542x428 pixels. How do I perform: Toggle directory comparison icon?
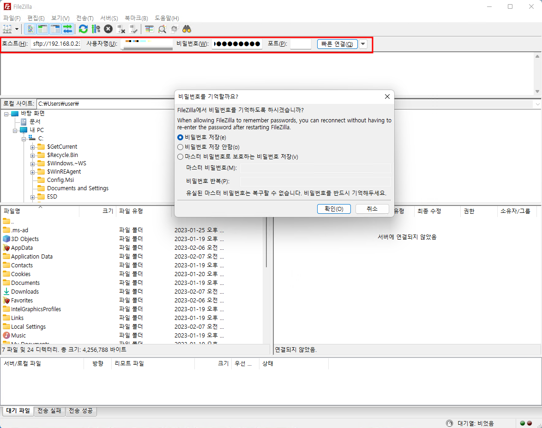pyautogui.click(x=162, y=29)
